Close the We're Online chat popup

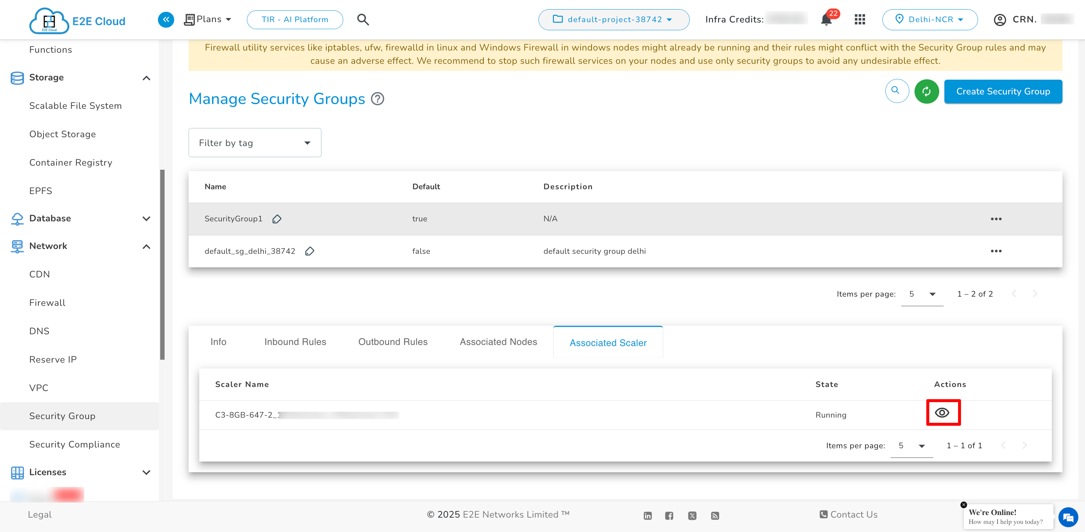[x=963, y=504]
